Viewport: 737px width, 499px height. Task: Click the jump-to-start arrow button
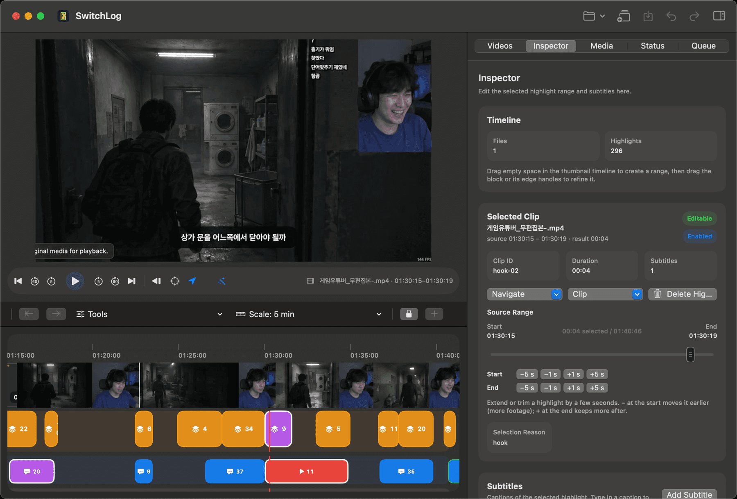[x=29, y=314]
